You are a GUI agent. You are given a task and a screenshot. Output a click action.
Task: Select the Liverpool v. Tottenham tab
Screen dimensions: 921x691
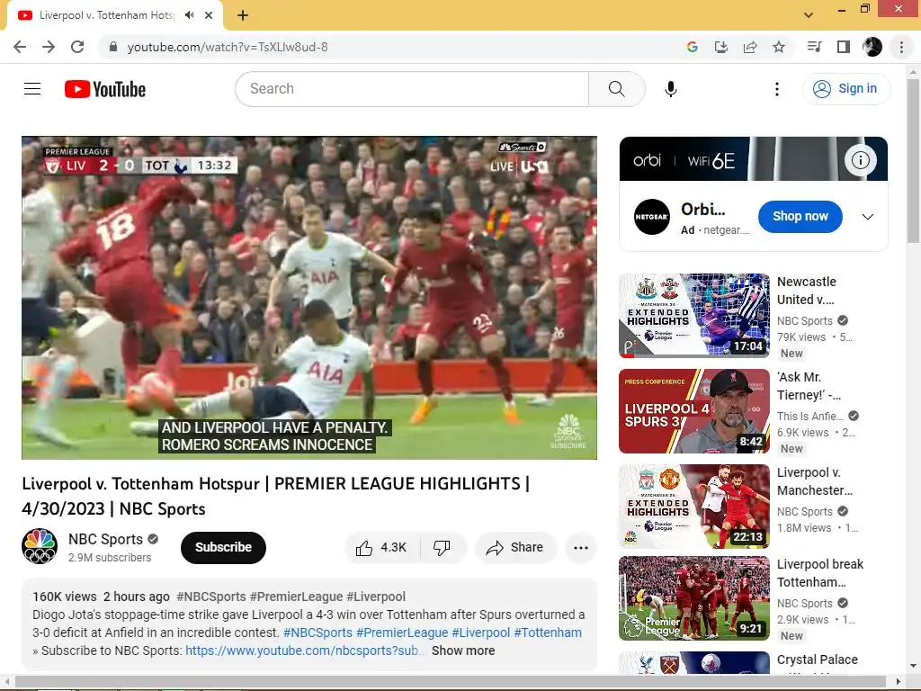pyautogui.click(x=107, y=15)
